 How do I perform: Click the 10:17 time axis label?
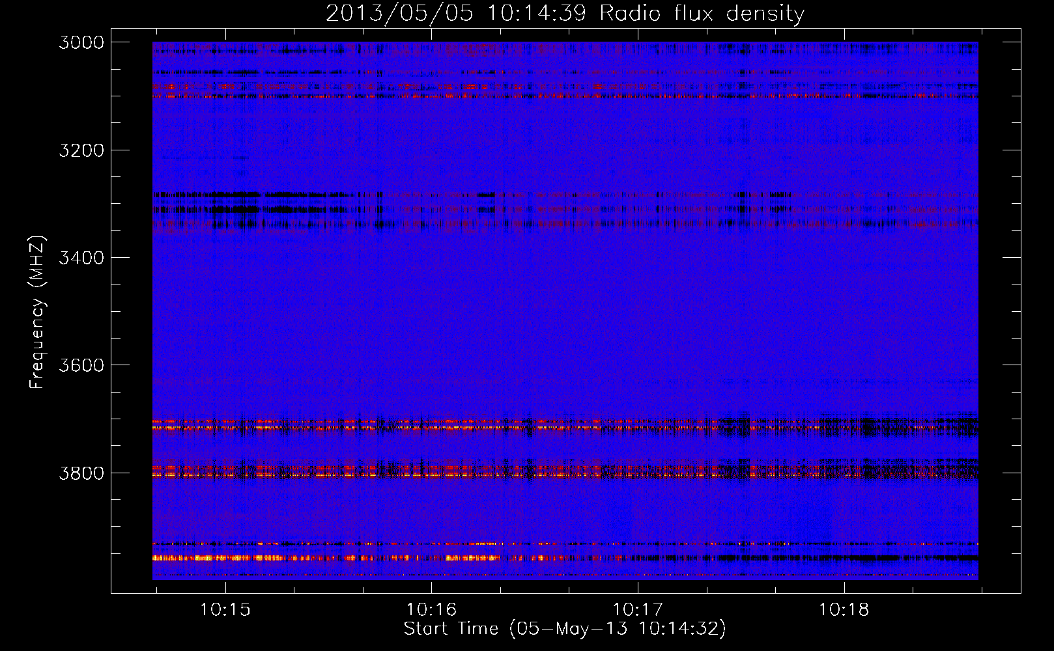pos(638,609)
